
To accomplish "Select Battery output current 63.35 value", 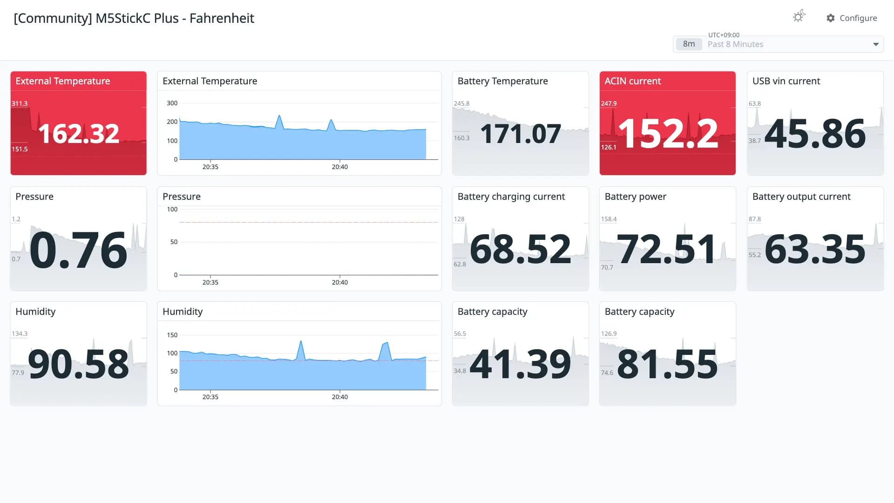I will click(815, 249).
